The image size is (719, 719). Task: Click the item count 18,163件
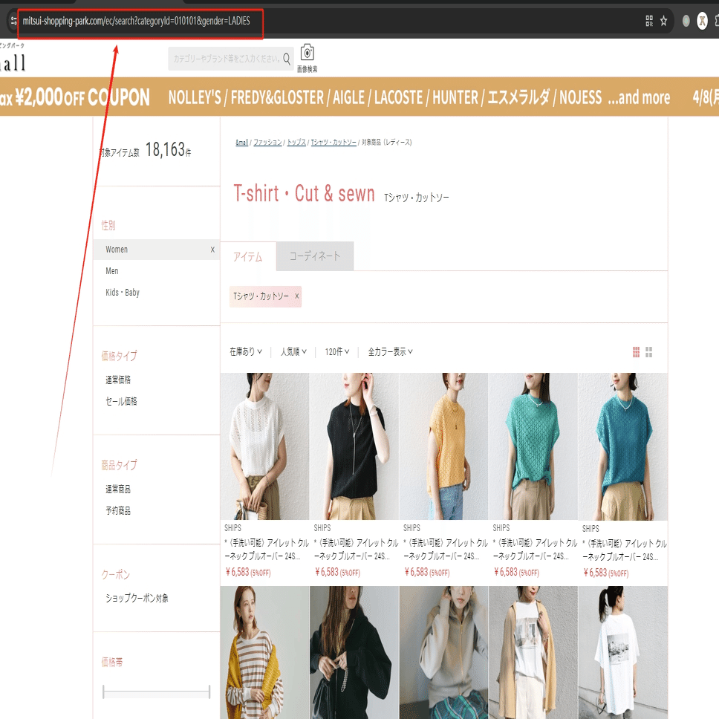tap(169, 150)
